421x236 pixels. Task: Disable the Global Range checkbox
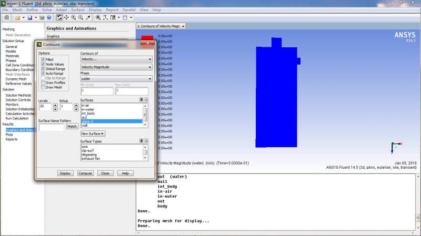(x=43, y=69)
